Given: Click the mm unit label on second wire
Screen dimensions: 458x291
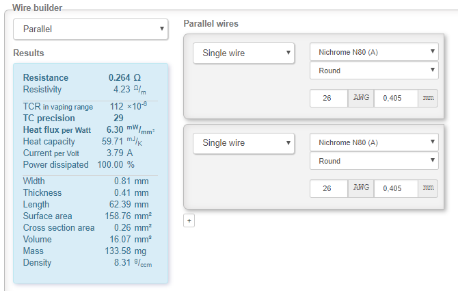Looking at the screenshot, I should pyautogui.click(x=428, y=188).
